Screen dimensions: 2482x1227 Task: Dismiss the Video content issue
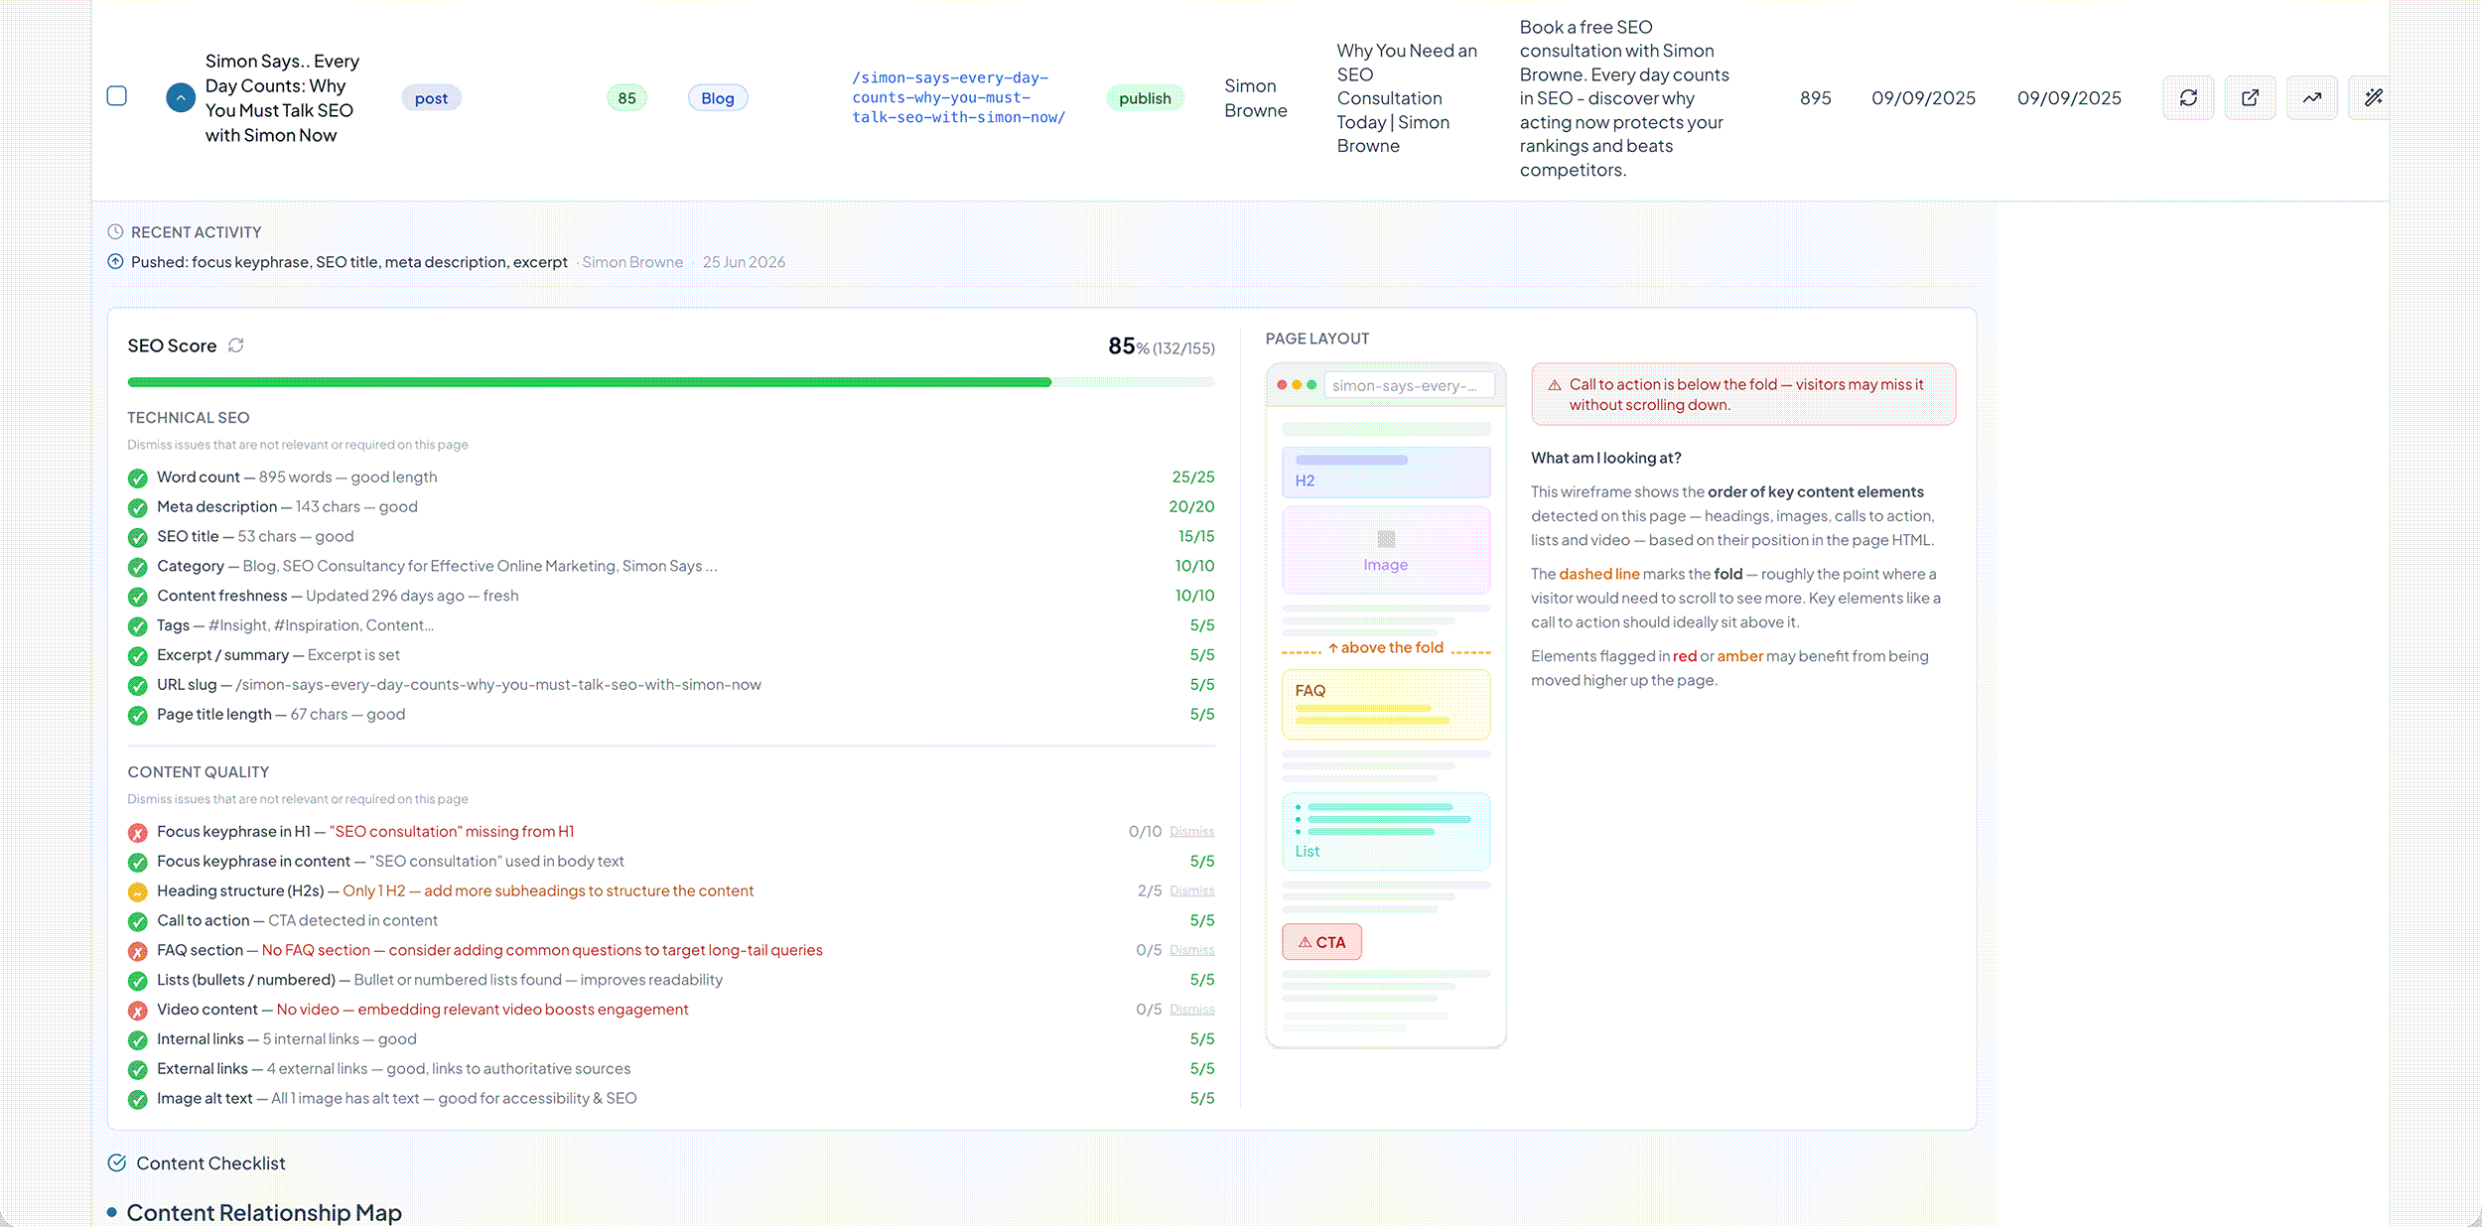(x=1191, y=1010)
